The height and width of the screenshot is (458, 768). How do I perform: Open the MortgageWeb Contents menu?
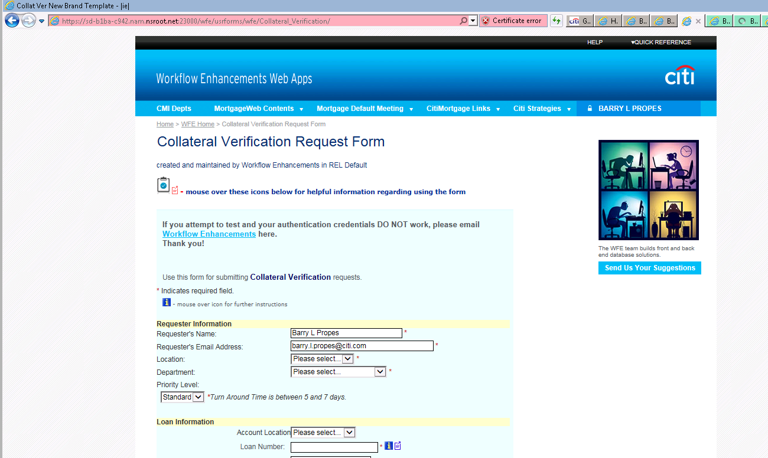click(259, 109)
